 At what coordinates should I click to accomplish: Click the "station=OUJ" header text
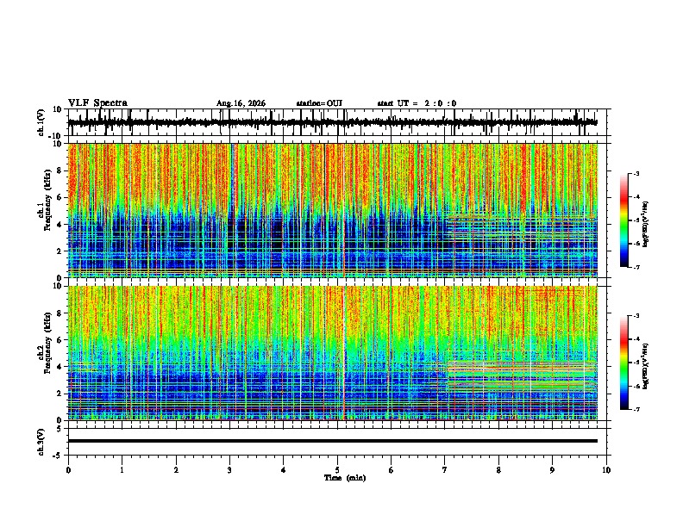coord(319,103)
